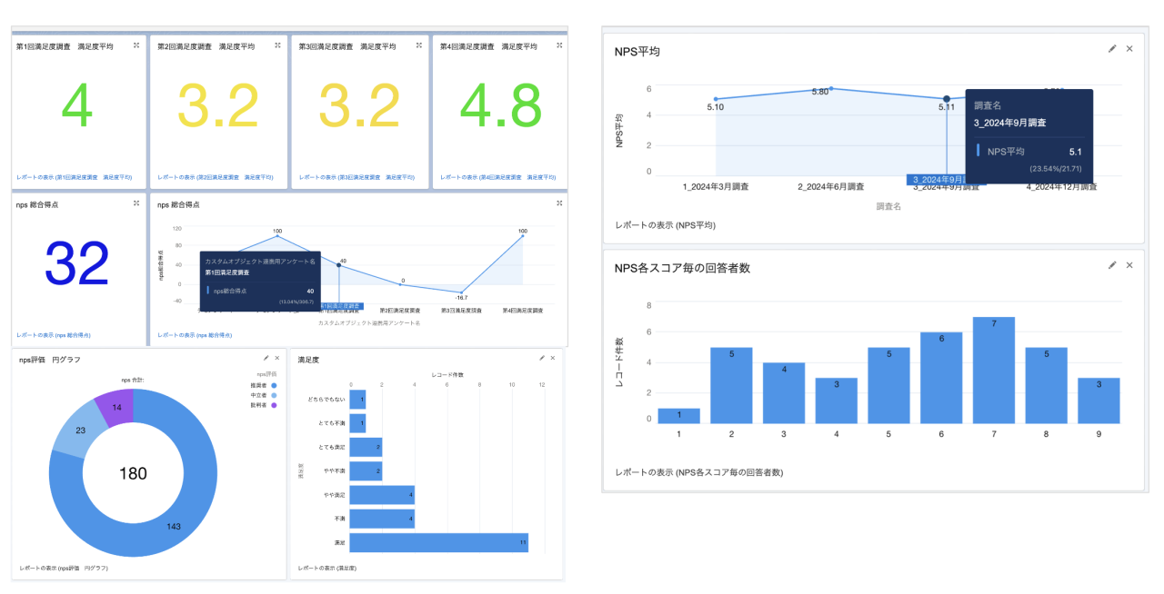Click the 1_2024年3月調査 axis label

pyautogui.click(x=716, y=187)
